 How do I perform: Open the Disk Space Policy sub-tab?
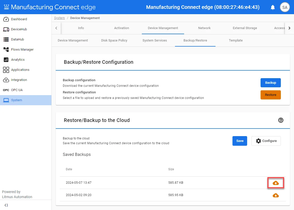tap(114, 40)
